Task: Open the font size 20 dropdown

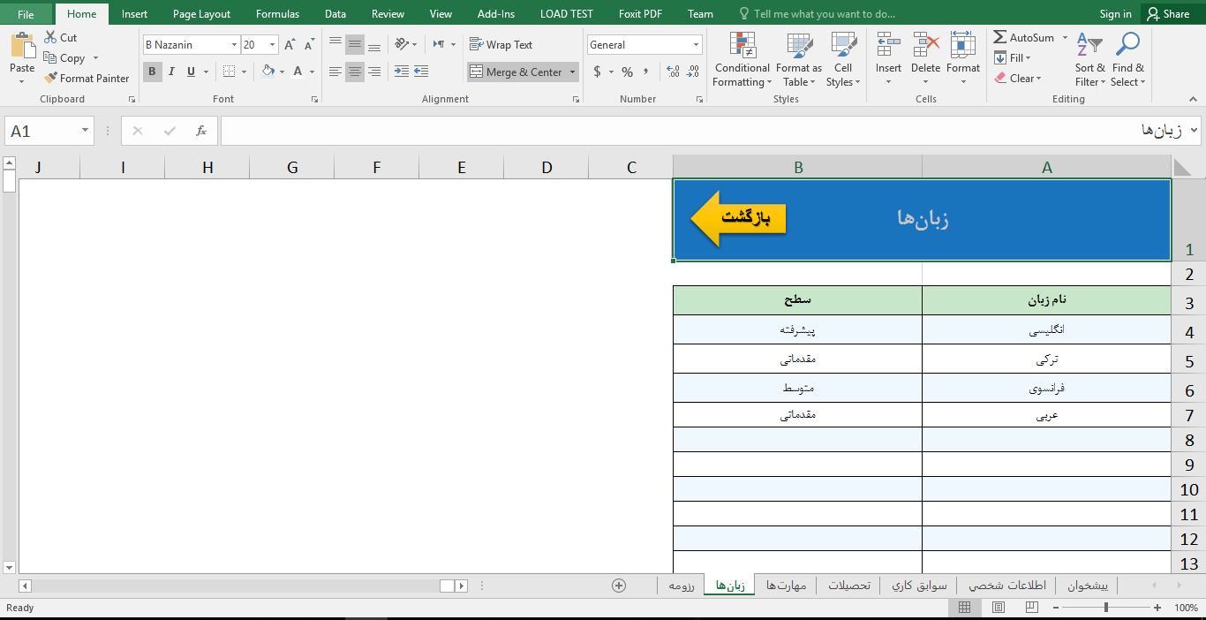Action: 272,45
